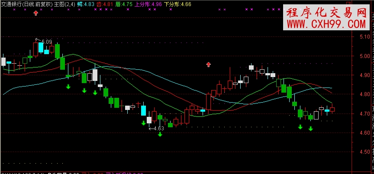Click the 程序化交易网 watermark title

tap(326, 12)
